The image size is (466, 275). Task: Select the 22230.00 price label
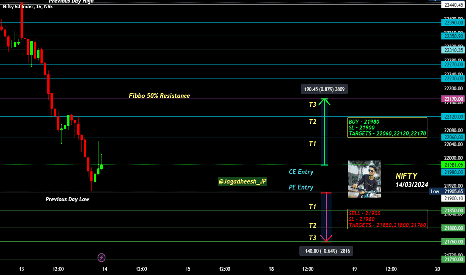453,79
